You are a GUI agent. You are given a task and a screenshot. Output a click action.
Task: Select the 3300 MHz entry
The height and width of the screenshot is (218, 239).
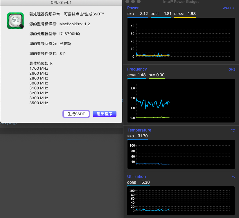click(39, 98)
